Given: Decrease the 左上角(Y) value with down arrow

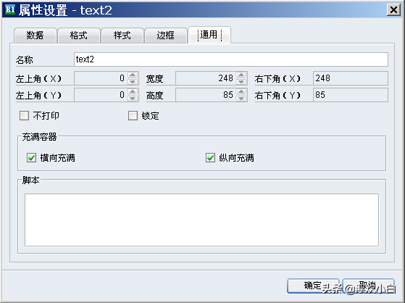Looking at the screenshot, I should (133, 99).
